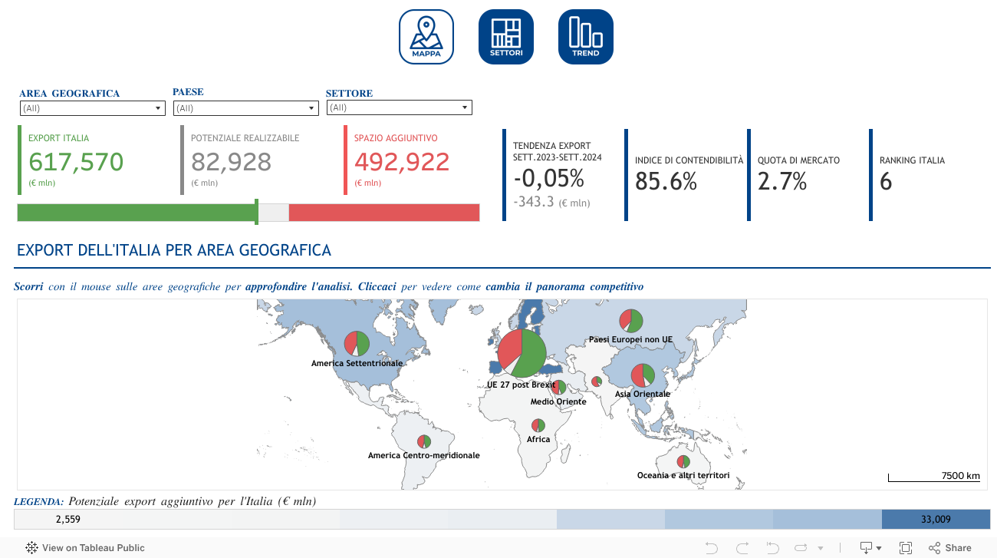Open the MAPPA map view icon
Image resolution: width=997 pixels, height=558 pixels.
pos(426,37)
